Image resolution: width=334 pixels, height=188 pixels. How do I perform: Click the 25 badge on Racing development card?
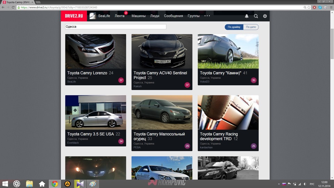[254, 146]
